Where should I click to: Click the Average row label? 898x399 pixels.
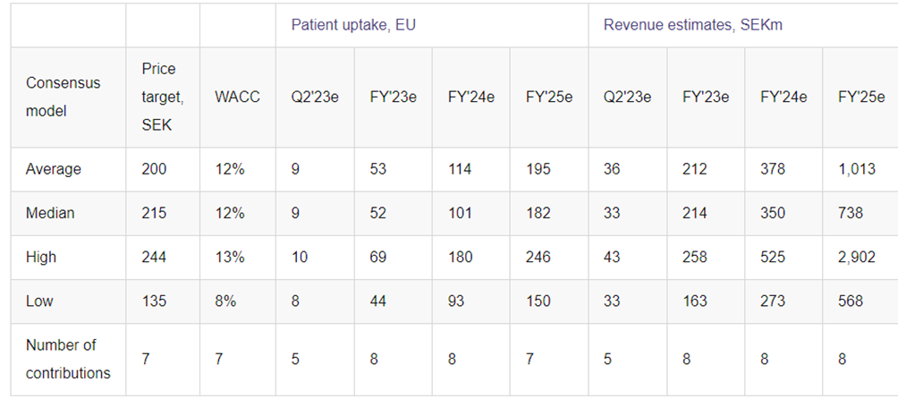coord(54,169)
